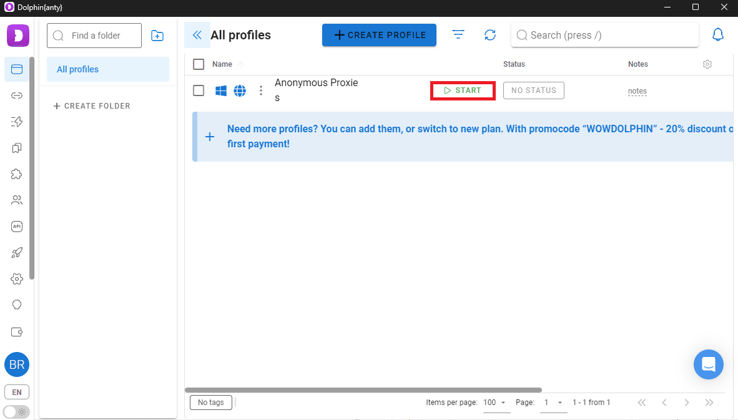Image resolution: width=738 pixels, height=420 pixels.
Task: Open the three-dot menu for Anonymous Proxies
Action: [261, 91]
